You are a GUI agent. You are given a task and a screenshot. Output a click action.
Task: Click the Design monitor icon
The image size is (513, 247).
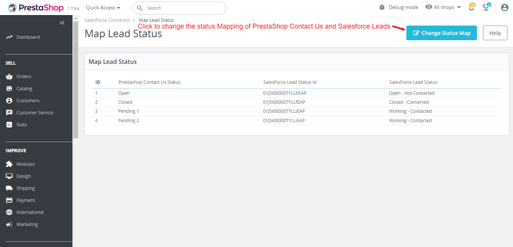(x=9, y=176)
